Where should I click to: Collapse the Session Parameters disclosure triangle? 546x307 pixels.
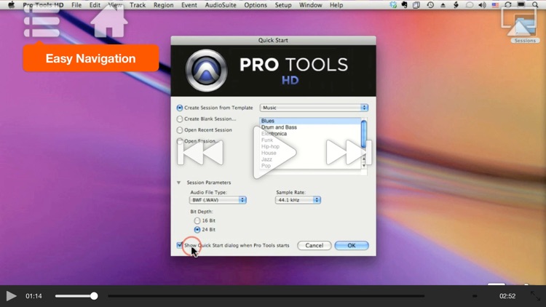point(178,183)
